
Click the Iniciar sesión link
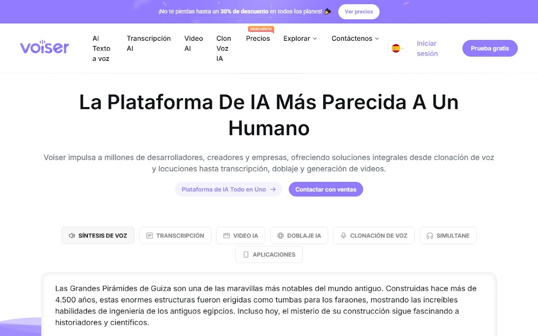click(427, 48)
